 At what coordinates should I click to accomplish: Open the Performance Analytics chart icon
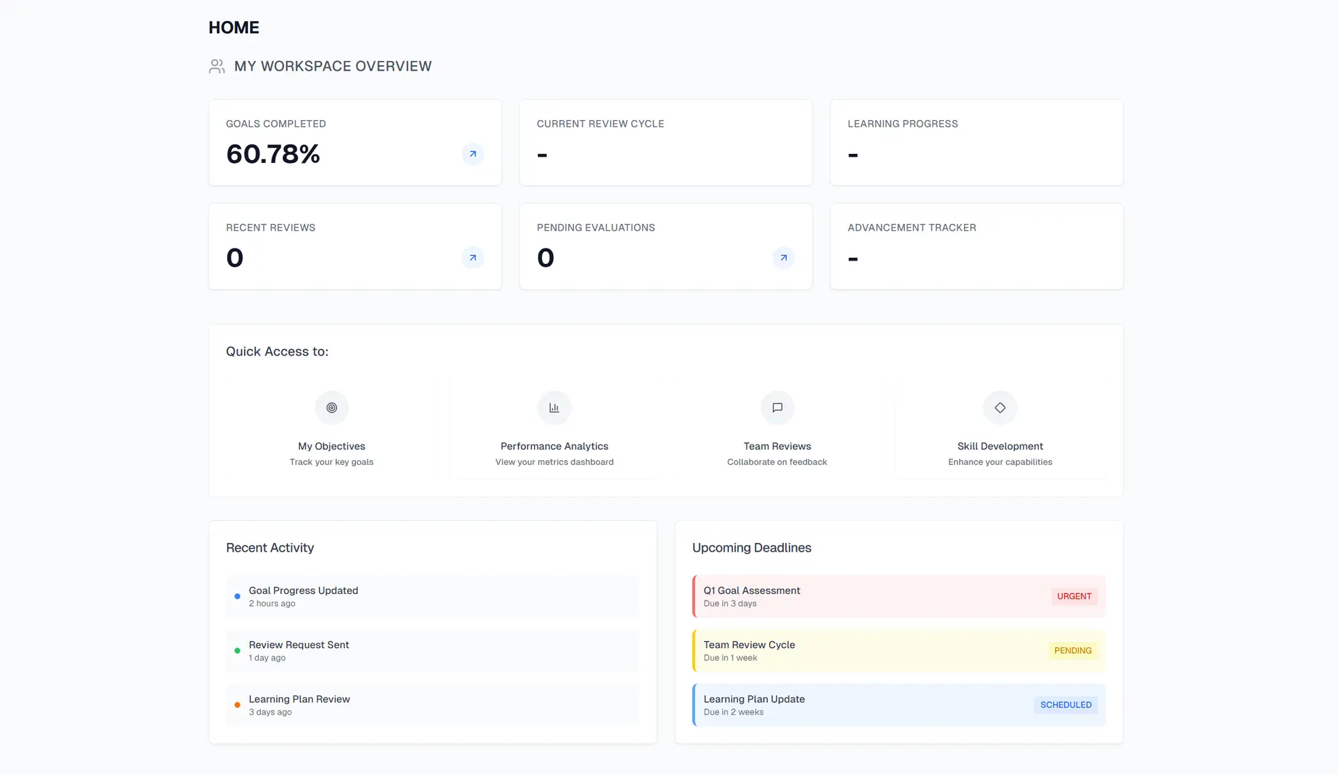click(554, 408)
